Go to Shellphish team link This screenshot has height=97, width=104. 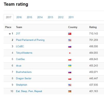tap(22, 85)
